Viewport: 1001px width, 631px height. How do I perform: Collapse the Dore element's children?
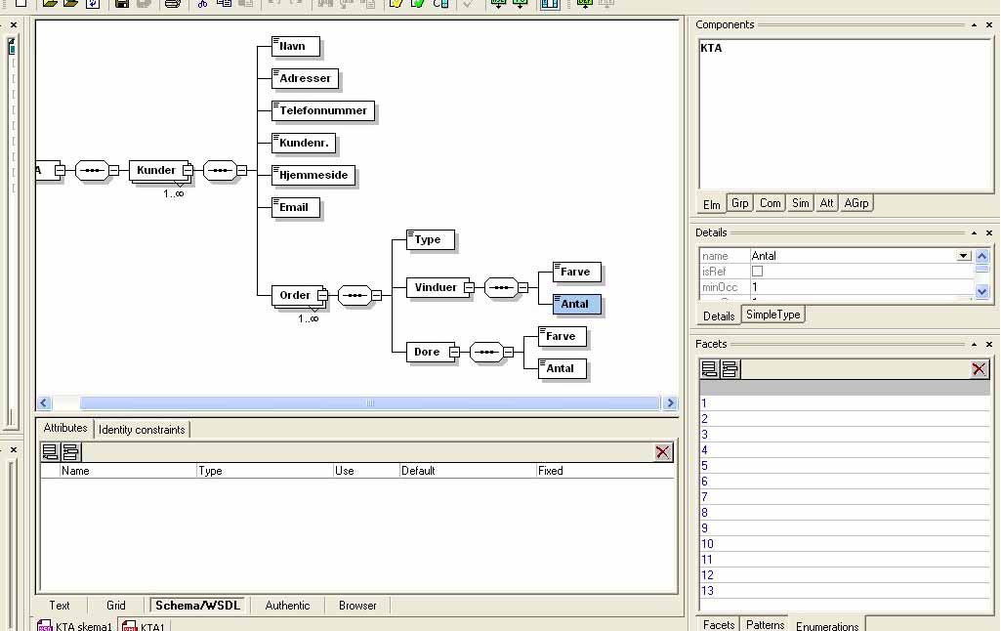click(454, 352)
